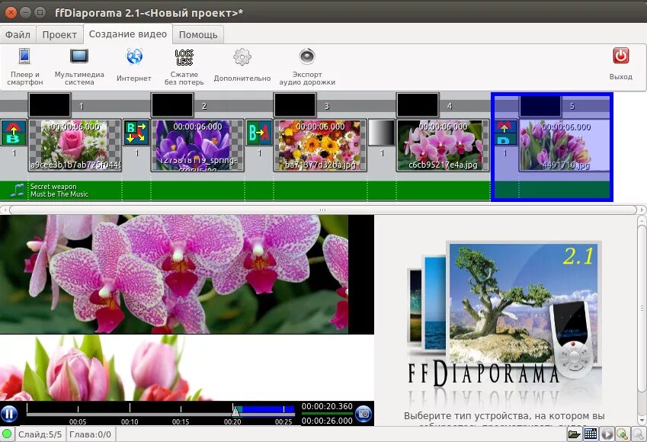
Task: Click the 00:10 mark on the preview timeline
Action: tap(130, 421)
